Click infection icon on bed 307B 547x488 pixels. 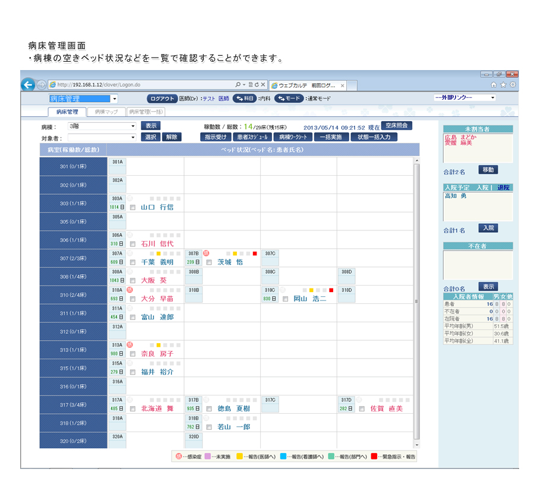pyautogui.click(x=206, y=253)
